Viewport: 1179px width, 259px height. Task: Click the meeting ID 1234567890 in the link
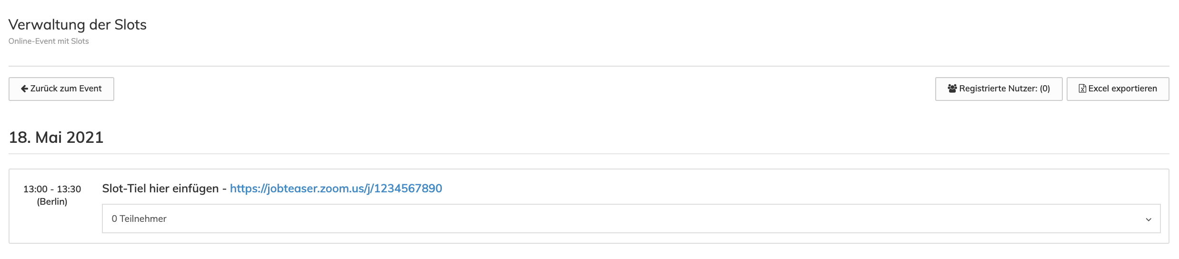[x=408, y=189]
